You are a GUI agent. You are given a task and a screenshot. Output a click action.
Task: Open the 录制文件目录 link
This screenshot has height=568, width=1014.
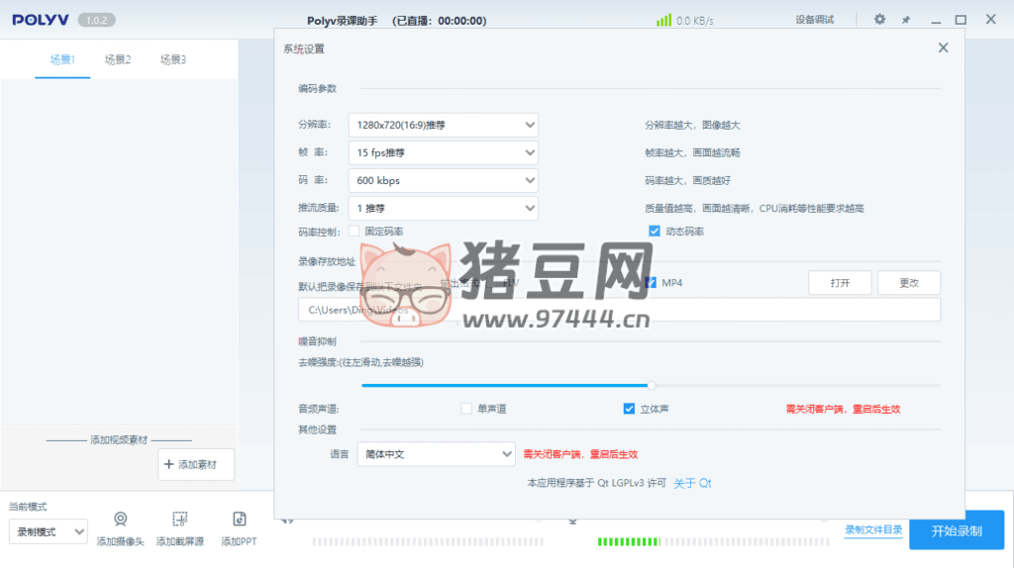(x=873, y=529)
